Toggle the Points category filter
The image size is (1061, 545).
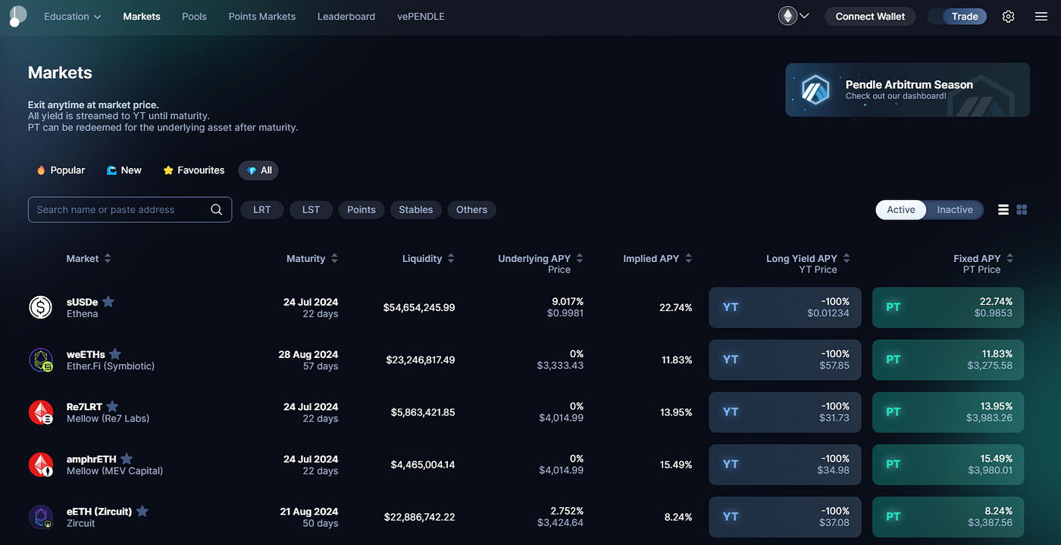click(361, 210)
